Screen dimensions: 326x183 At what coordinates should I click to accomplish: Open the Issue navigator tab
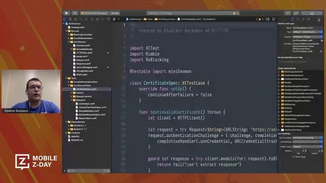pyautogui.click(x=86, y=19)
